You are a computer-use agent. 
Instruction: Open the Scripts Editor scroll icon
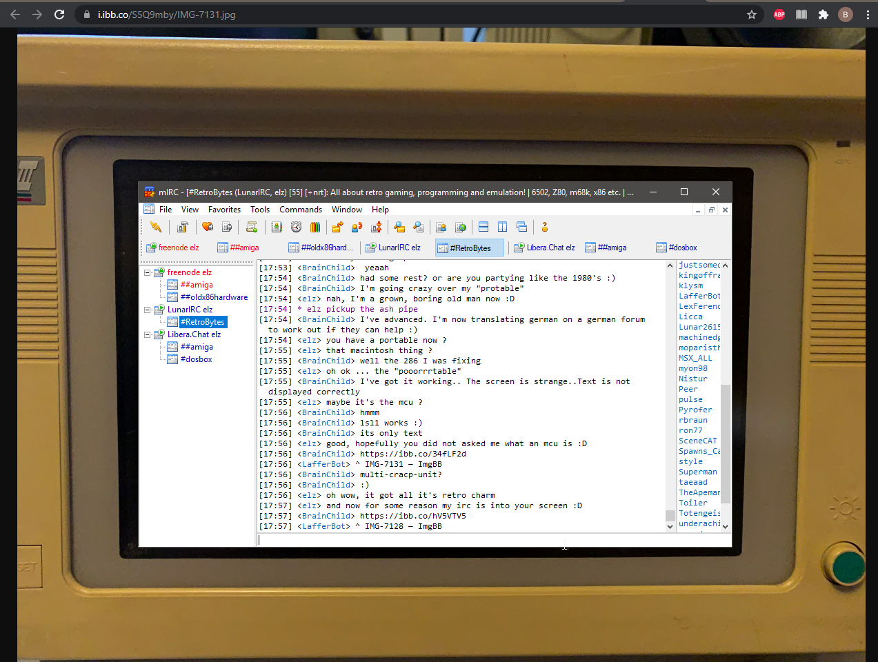pyautogui.click(x=252, y=227)
